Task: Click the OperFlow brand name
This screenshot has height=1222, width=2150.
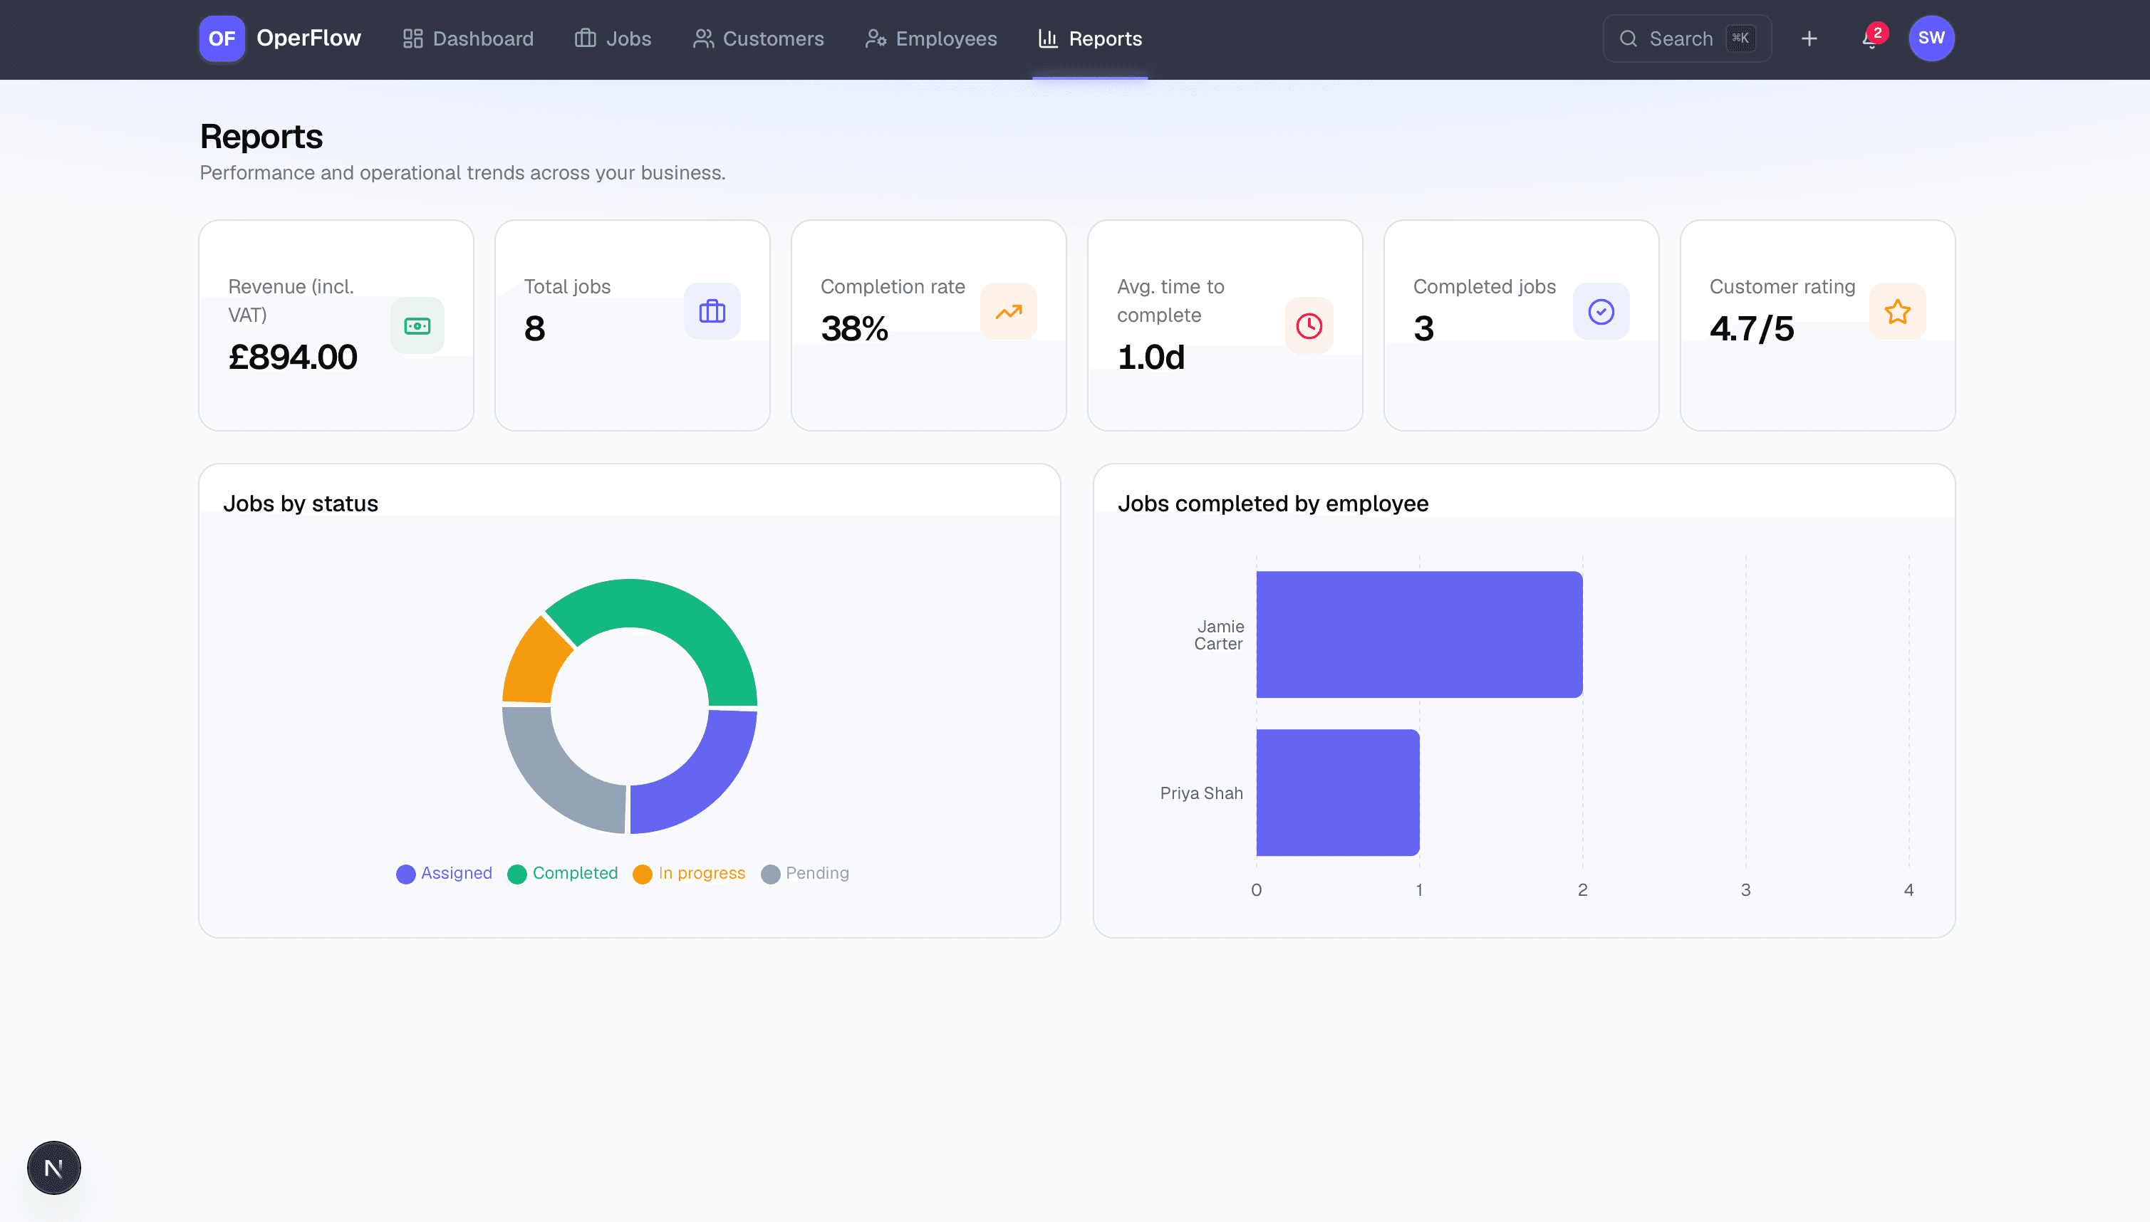Action: pyautogui.click(x=309, y=38)
